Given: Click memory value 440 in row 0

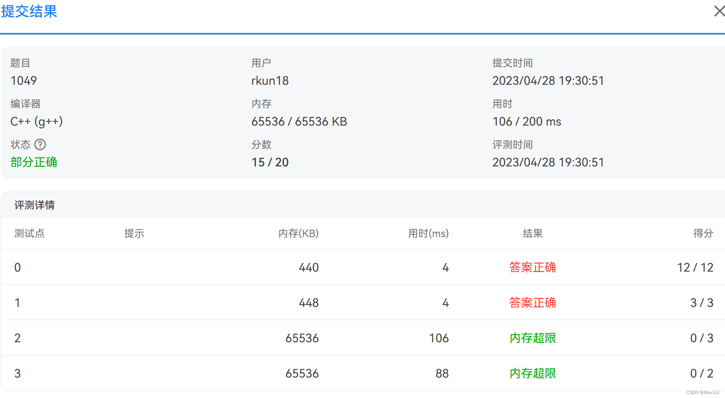Looking at the screenshot, I should click(x=309, y=267).
